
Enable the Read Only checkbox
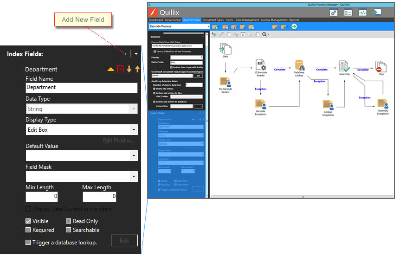click(69, 221)
